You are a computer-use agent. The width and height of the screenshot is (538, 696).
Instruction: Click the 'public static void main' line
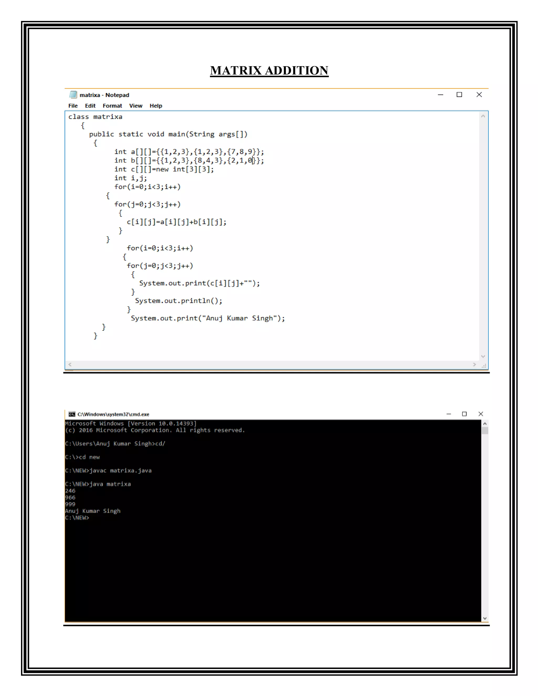[168, 134]
